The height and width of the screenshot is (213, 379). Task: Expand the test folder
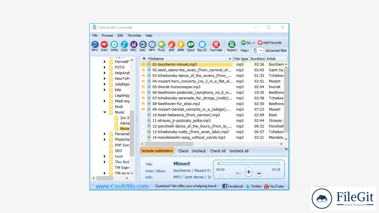click(105, 156)
